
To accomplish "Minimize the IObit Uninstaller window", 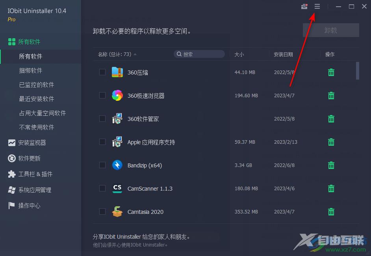I will coord(338,7).
